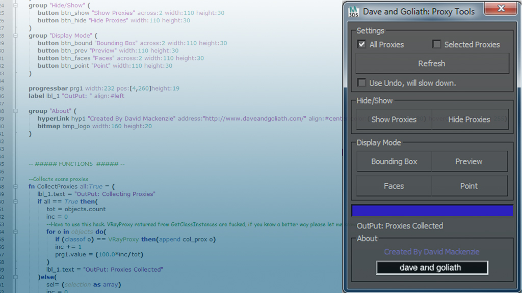Click the 'inc += 1' code line
This screenshot has height=293, width=522.
click(68, 247)
